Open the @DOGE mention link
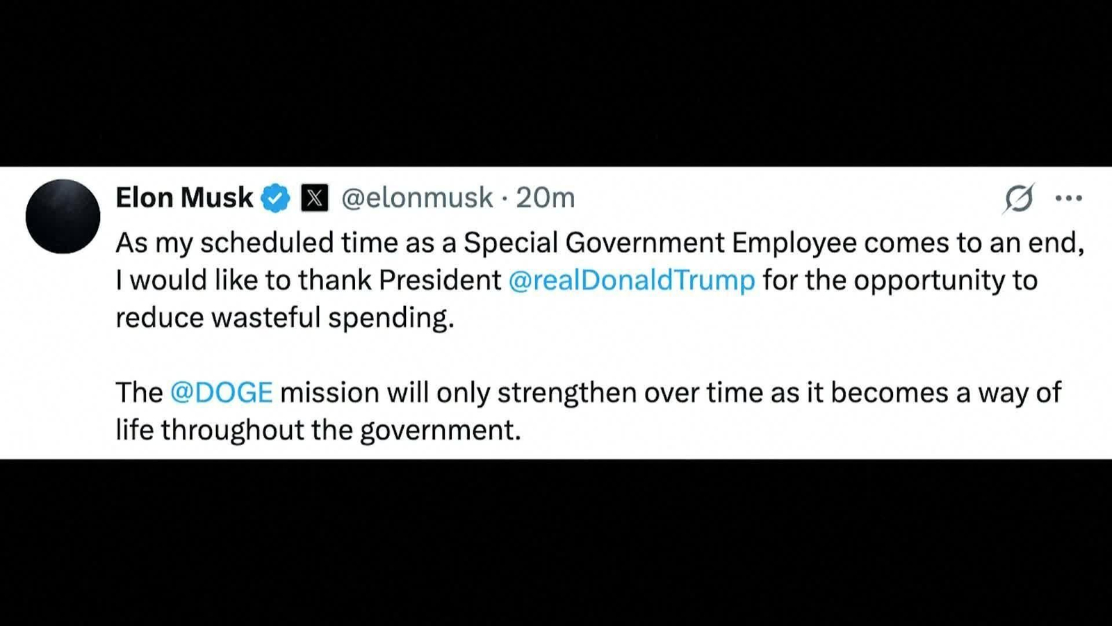 pyautogui.click(x=222, y=393)
